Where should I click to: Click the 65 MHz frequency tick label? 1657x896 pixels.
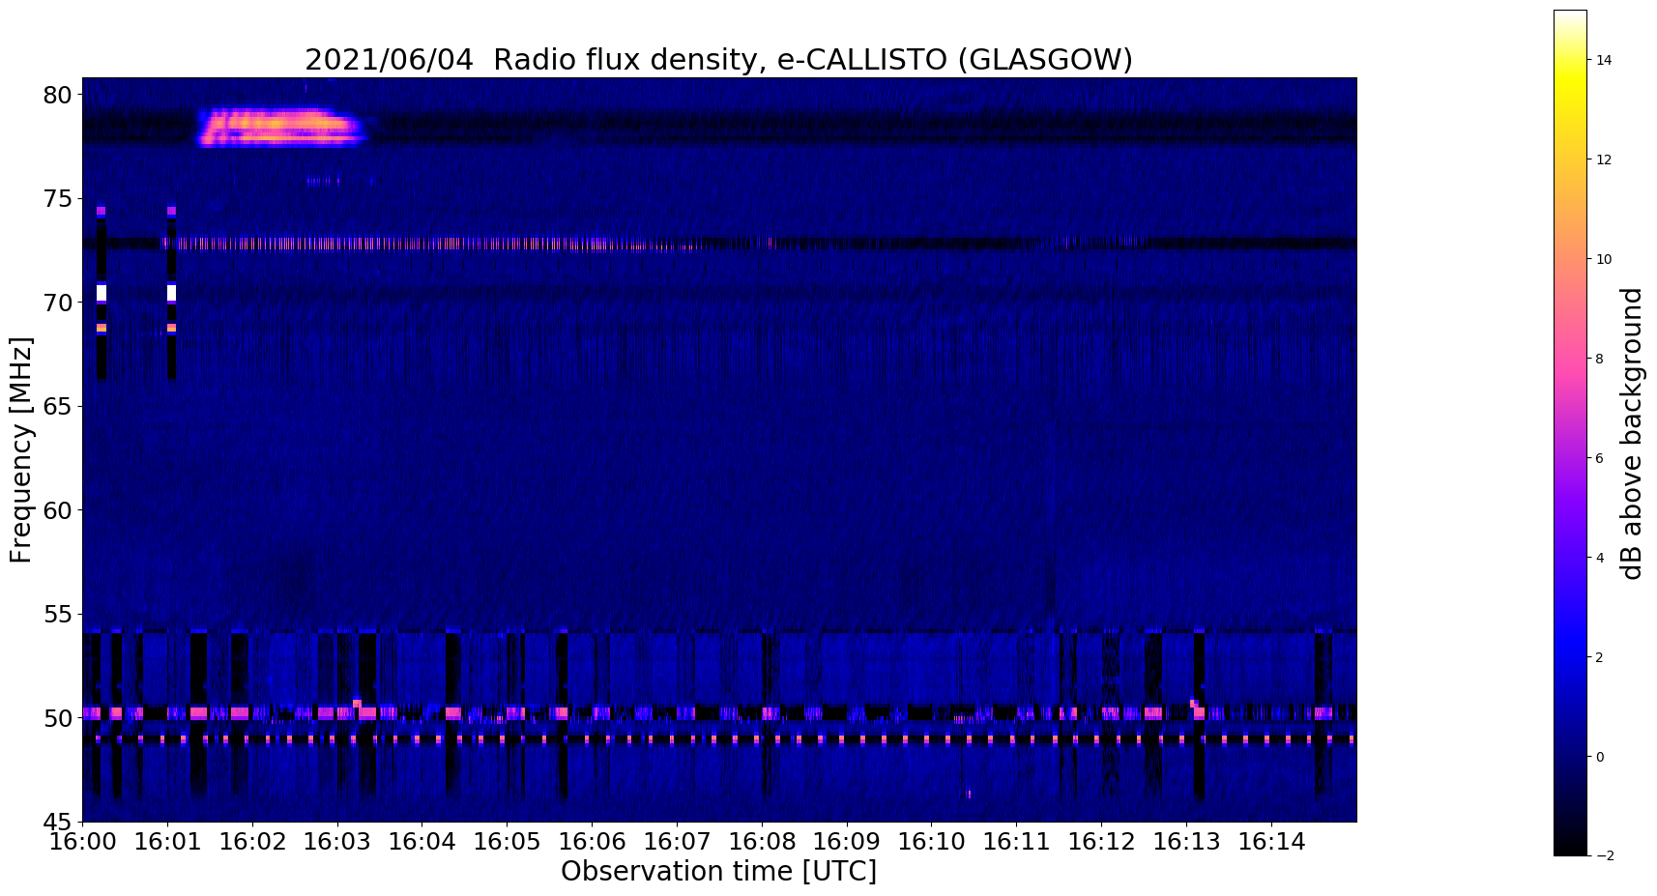tap(58, 407)
